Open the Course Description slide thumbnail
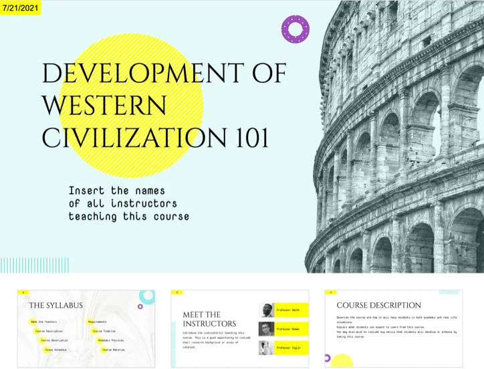This screenshot has width=484, height=369. tap(394, 328)
